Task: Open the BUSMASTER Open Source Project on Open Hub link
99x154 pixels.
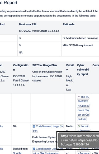Action: coord(83,108)
